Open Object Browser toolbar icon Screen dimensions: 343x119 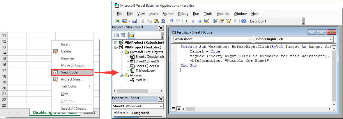[229, 21]
